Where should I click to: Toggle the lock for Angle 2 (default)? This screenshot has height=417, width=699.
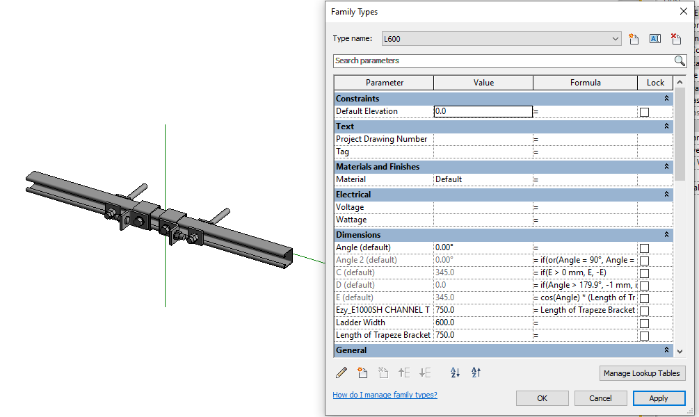coord(644,261)
